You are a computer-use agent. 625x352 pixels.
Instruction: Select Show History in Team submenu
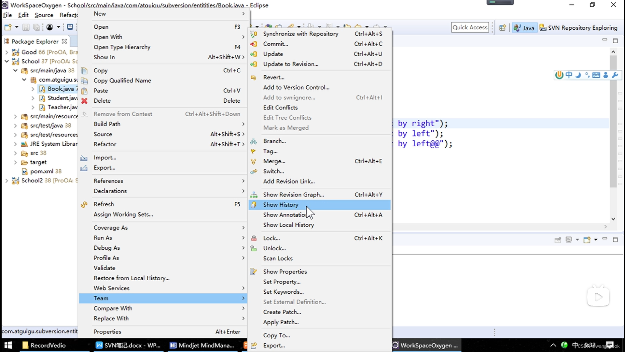pos(320,205)
